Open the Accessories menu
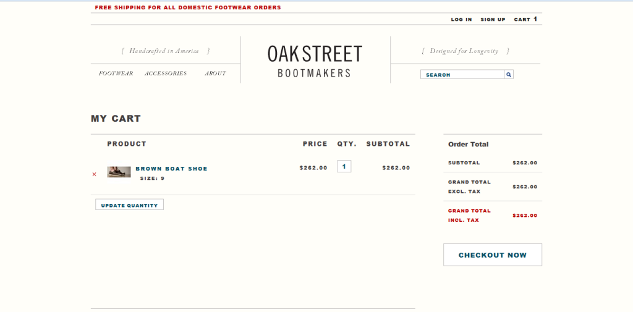This screenshot has height=312, width=633. tap(166, 74)
